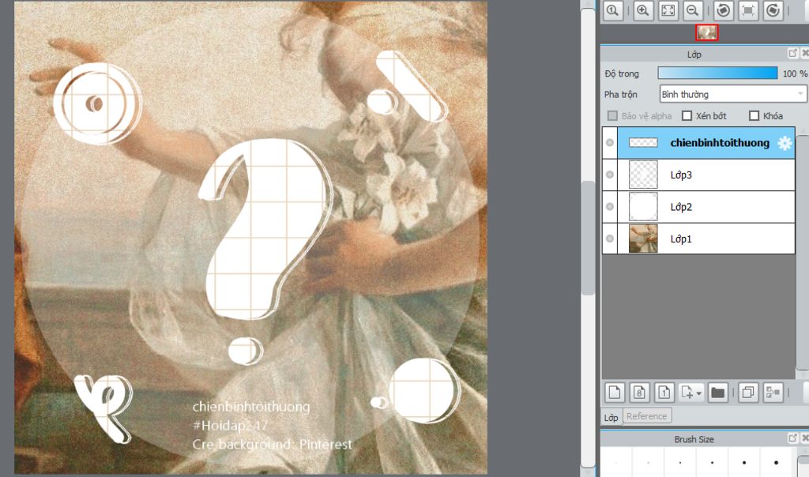Reset canvas rotation icon

[x=748, y=11]
